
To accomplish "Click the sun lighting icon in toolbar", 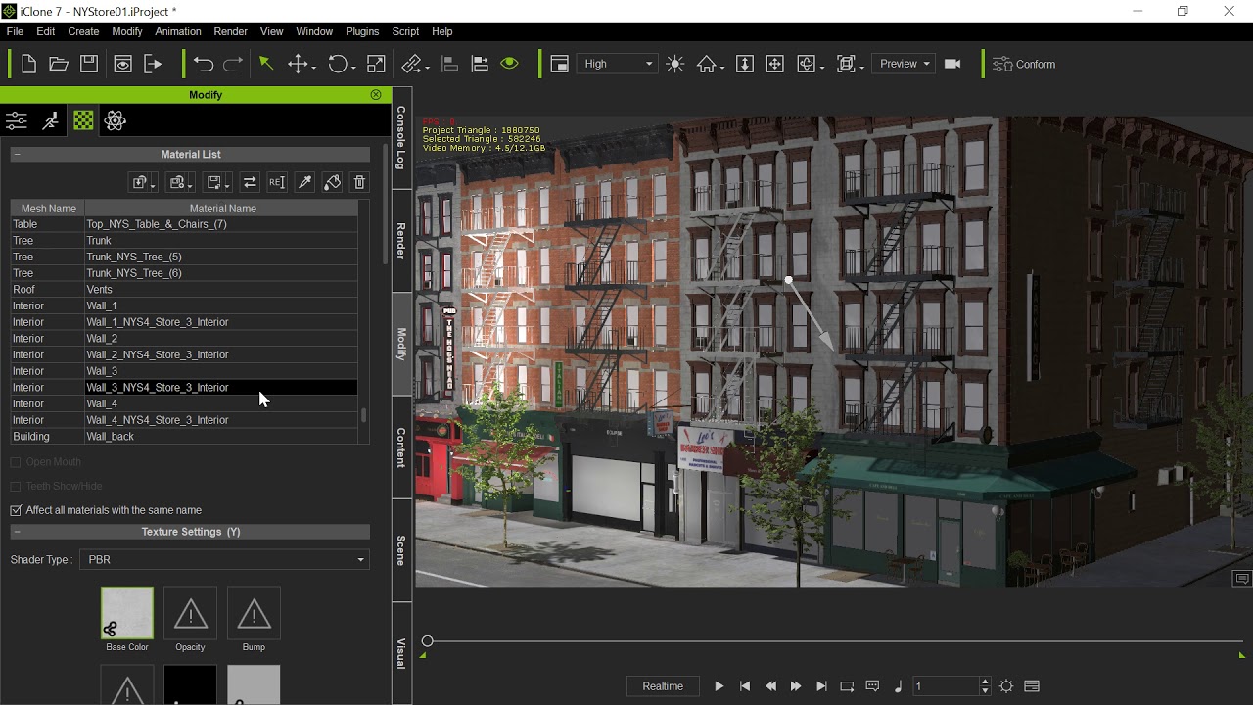I will (674, 64).
